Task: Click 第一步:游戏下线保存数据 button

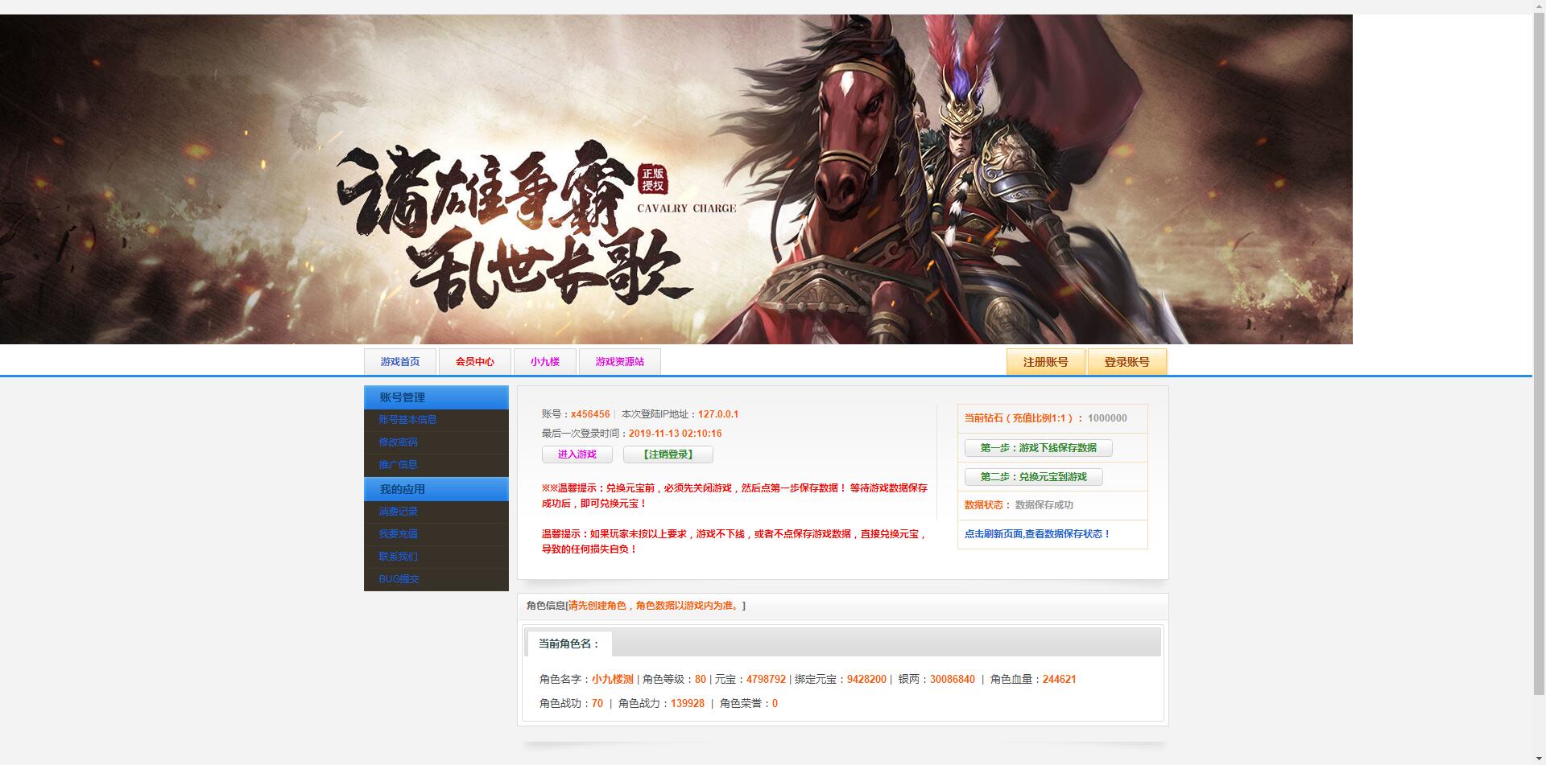Action: point(1038,448)
